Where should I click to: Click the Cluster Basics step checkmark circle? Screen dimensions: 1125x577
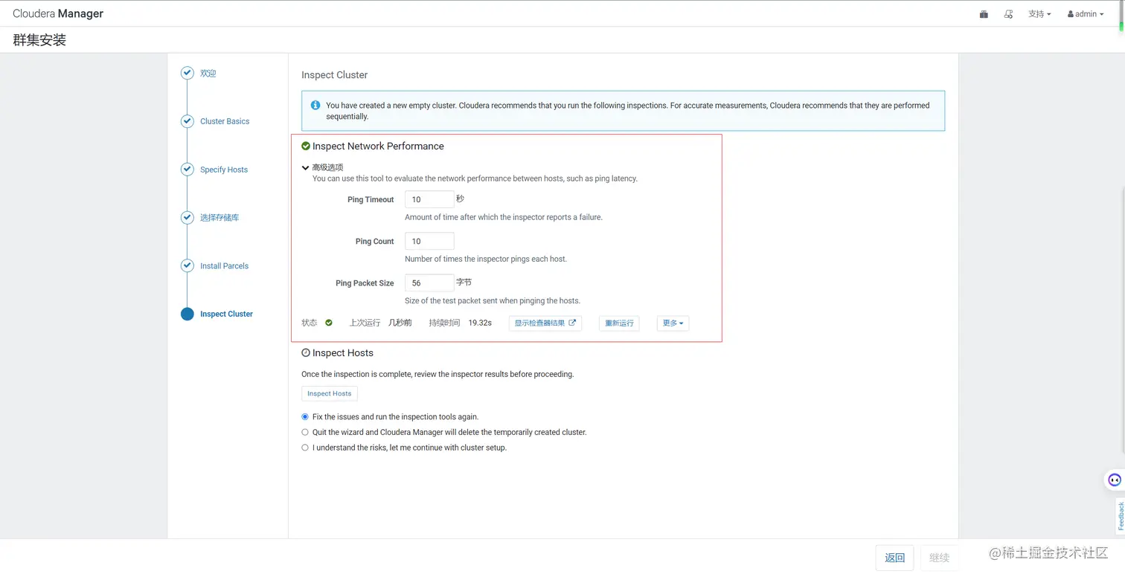187,121
